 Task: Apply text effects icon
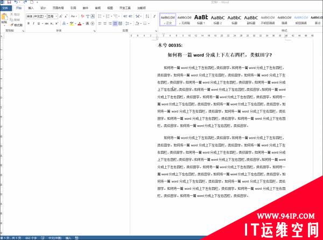click(x=64, y=24)
